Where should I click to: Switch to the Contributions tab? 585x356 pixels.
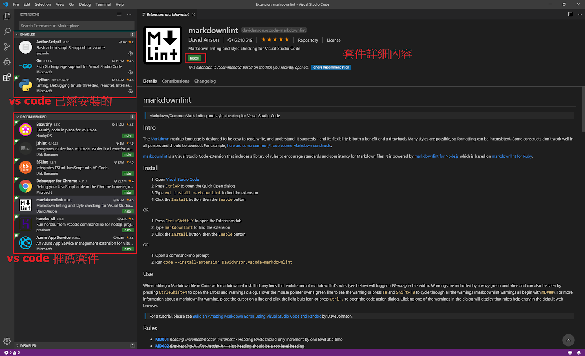[x=175, y=81]
